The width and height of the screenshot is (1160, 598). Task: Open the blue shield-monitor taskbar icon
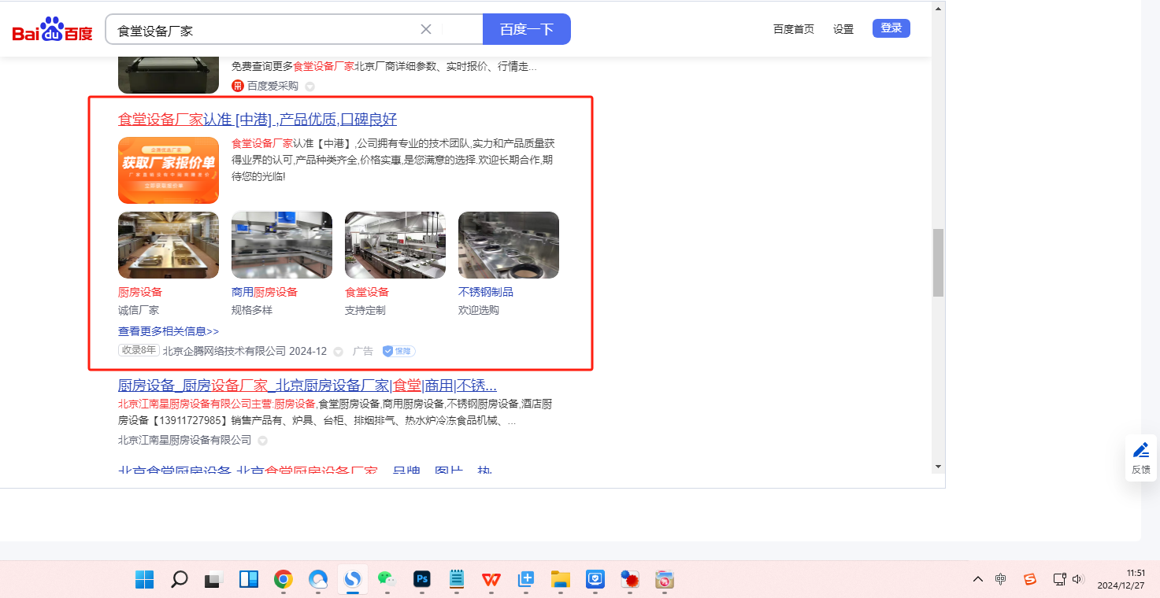click(595, 580)
